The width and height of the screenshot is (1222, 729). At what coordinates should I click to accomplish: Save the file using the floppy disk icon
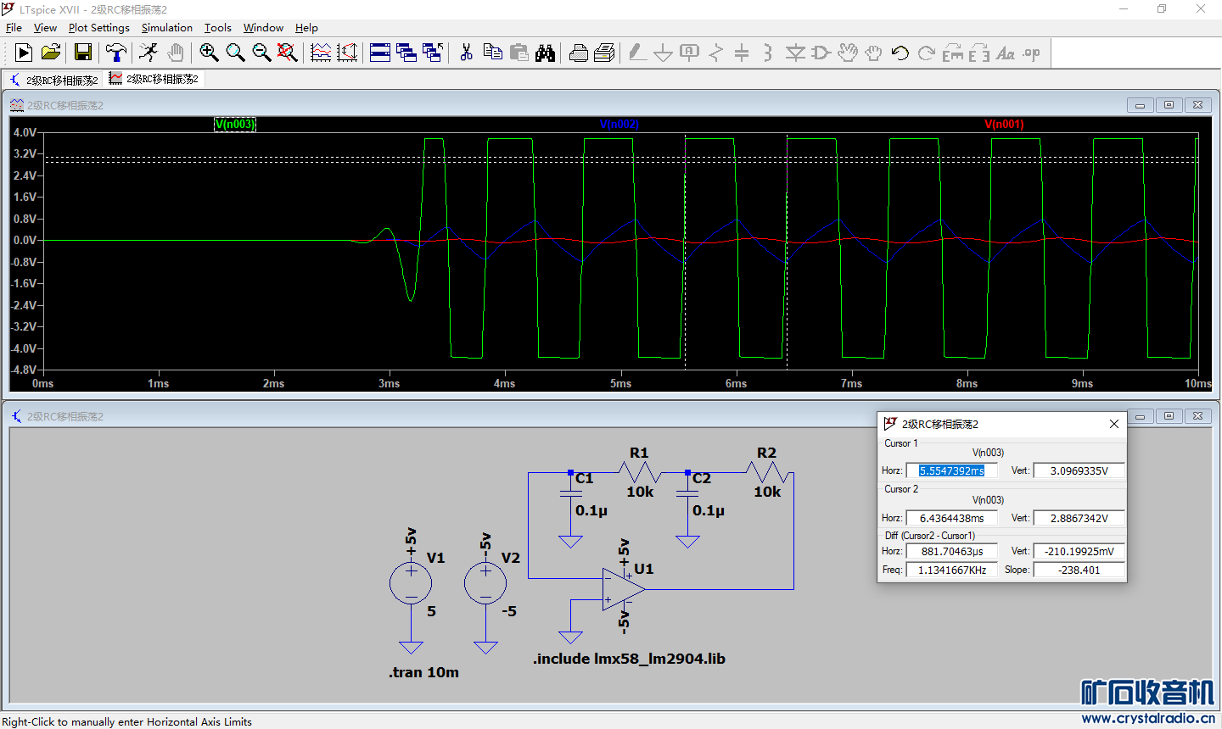pos(83,53)
